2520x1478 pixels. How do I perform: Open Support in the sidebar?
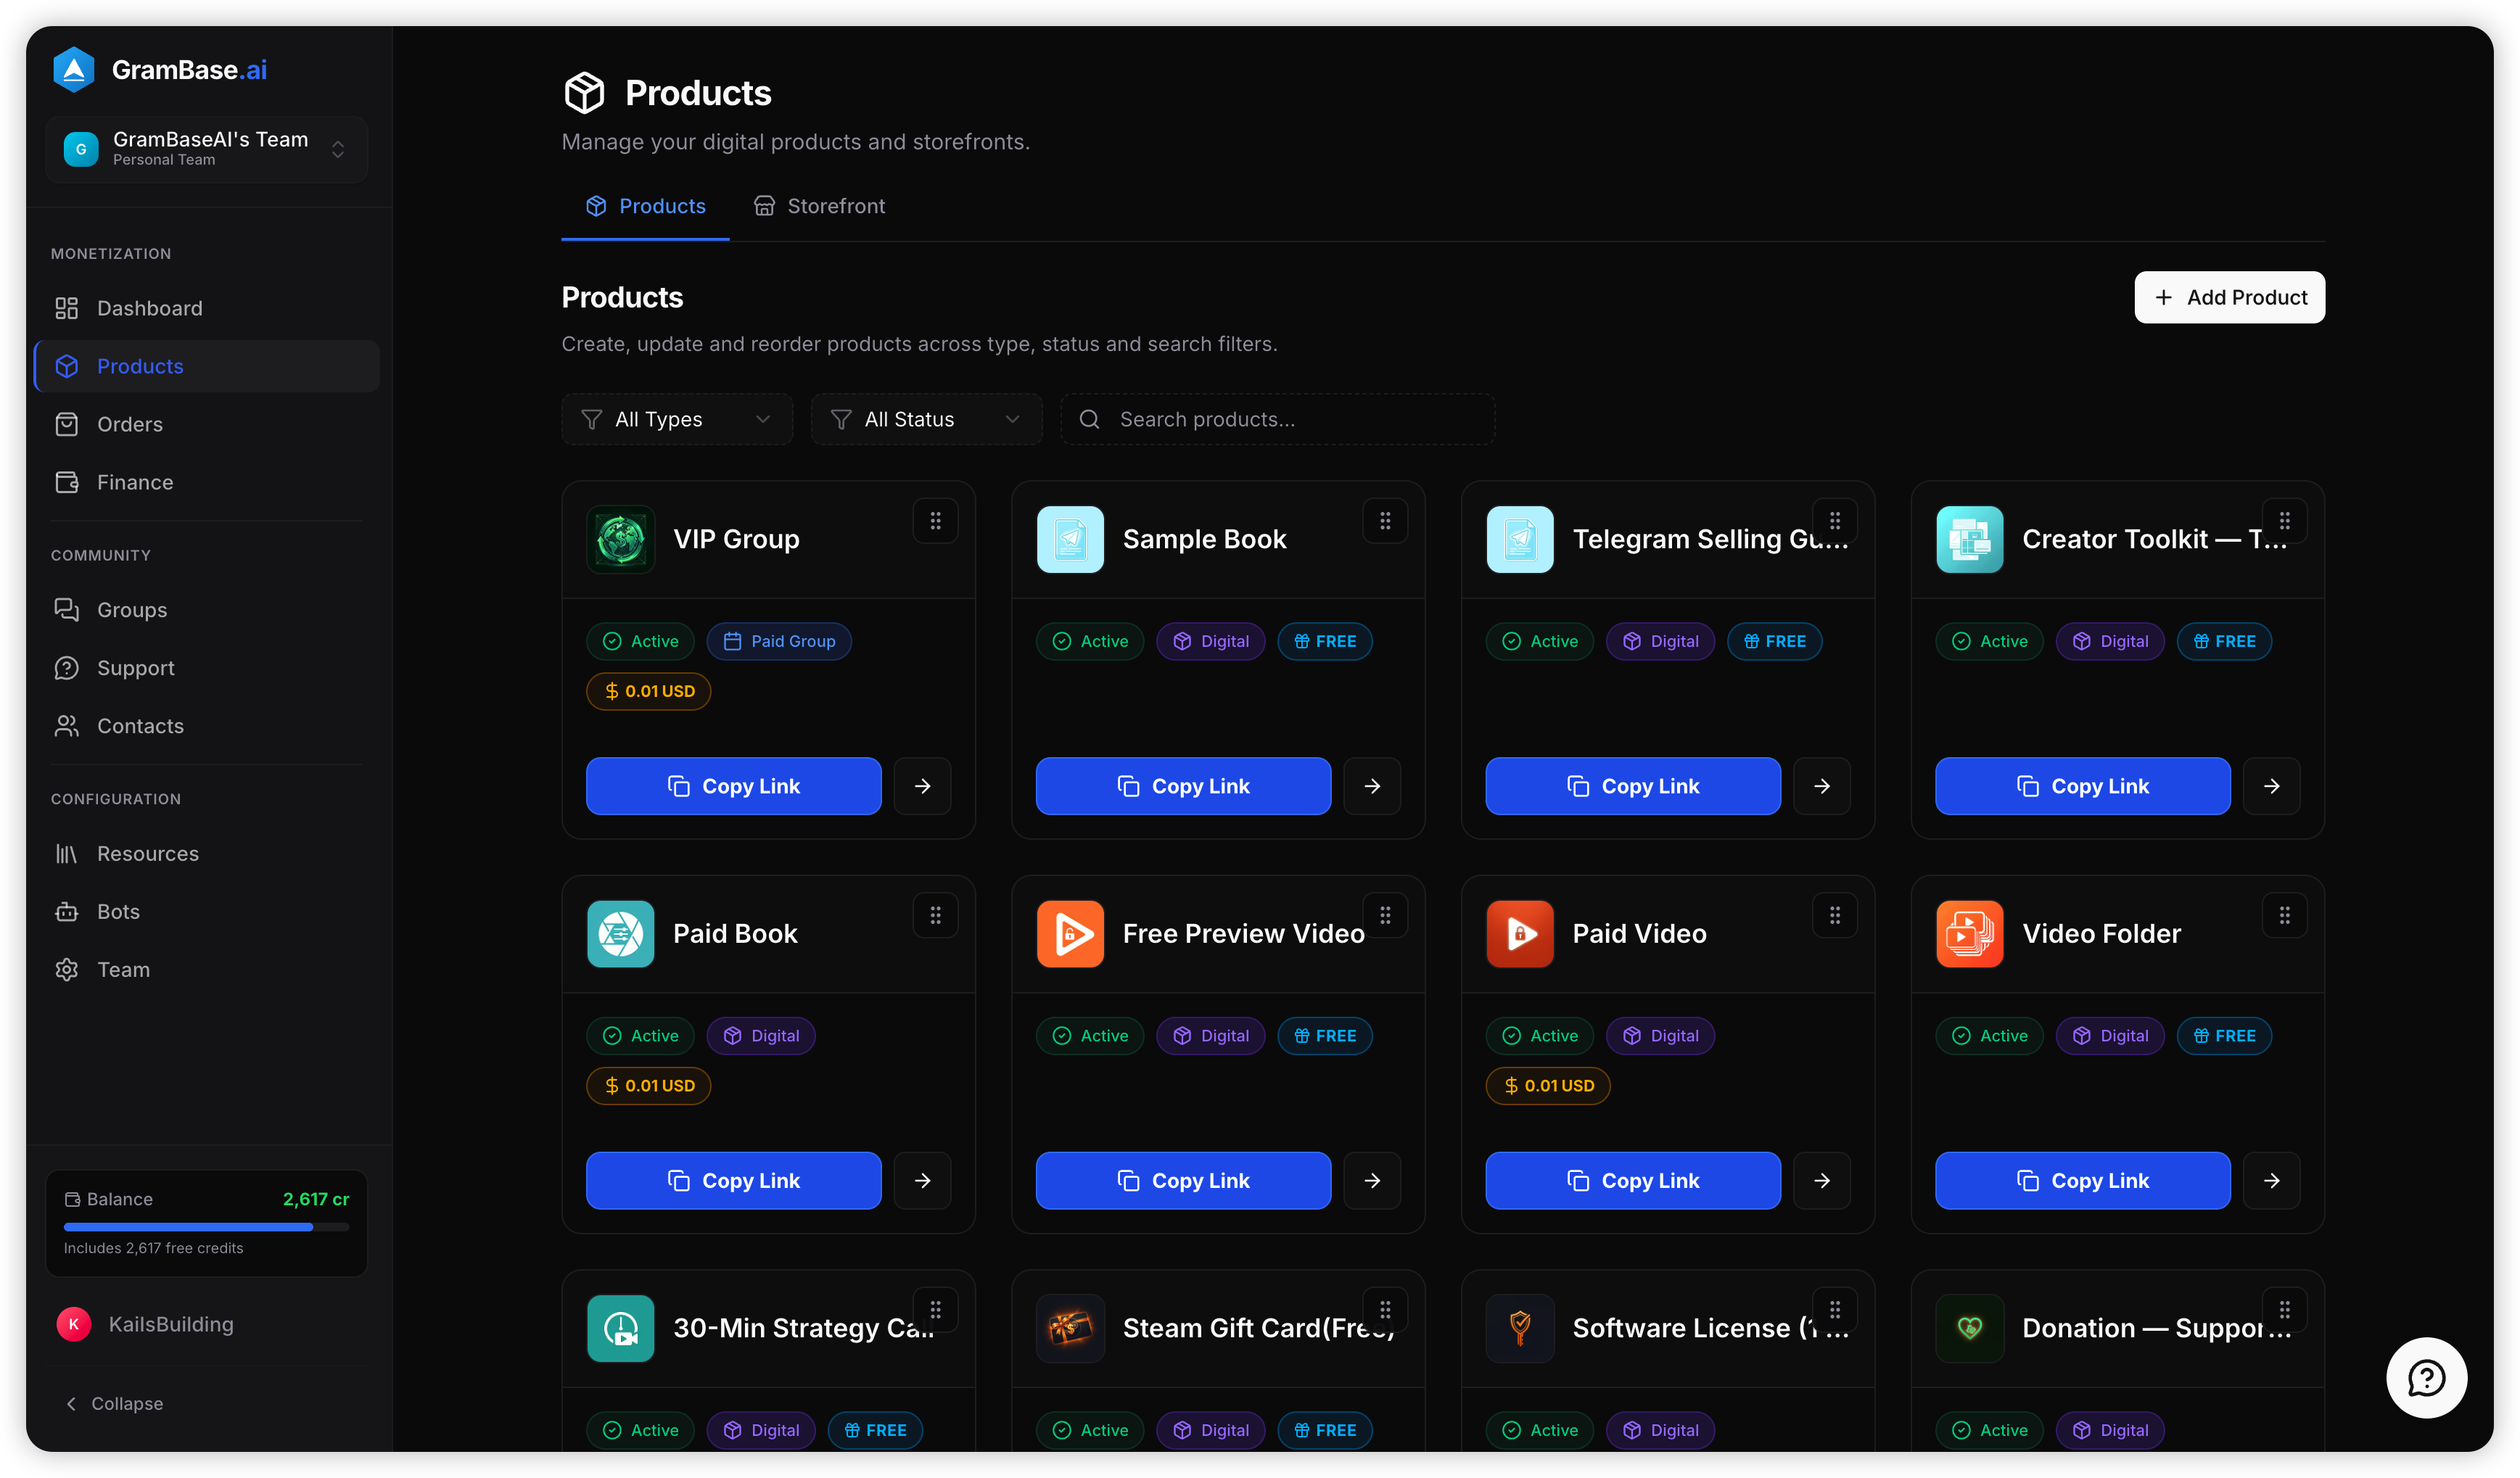pyautogui.click(x=207, y=668)
